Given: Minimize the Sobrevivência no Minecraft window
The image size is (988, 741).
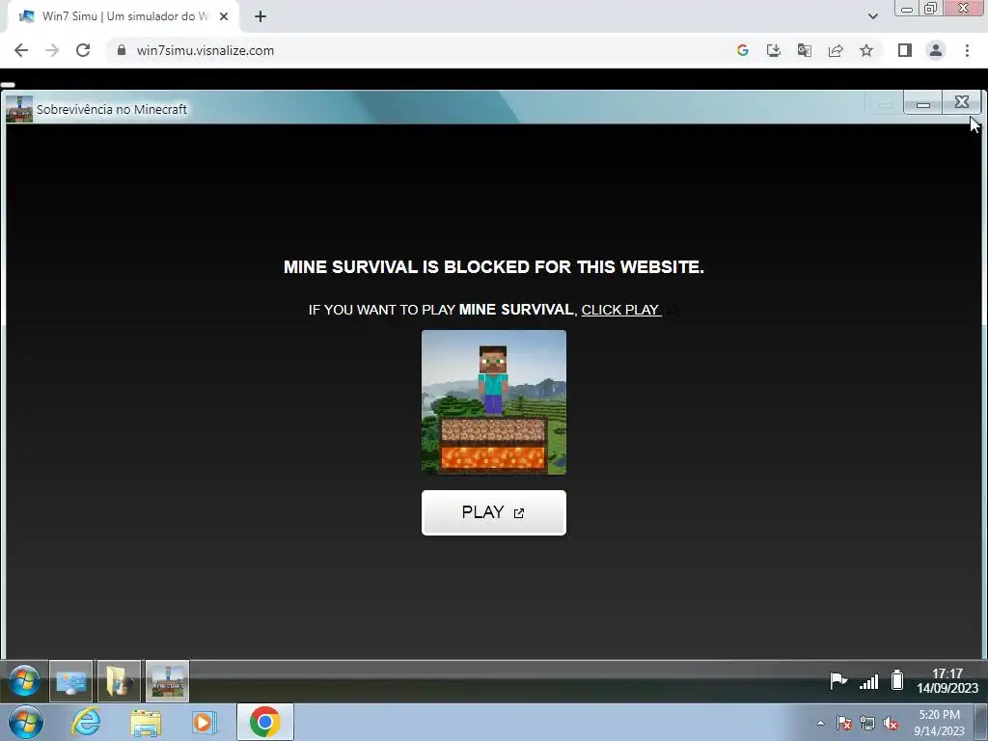Looking at the screenshot, I should [923, 102].
